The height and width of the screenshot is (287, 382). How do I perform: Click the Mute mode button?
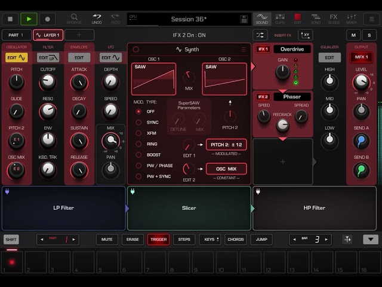pos(107,239)
